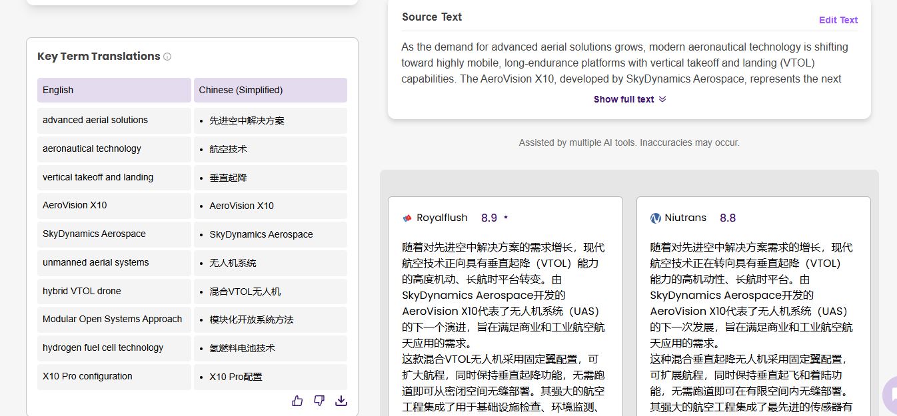Give thumbs up to key term translations
This screenshot has height=416, width=897.
click(297, 400)
